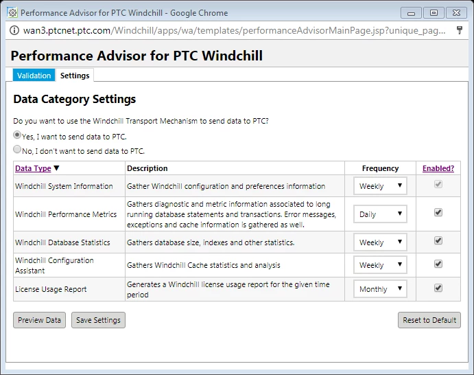Click the Data Type sort arrow
This screenshot has height=375, width=474.
point(56,168)
